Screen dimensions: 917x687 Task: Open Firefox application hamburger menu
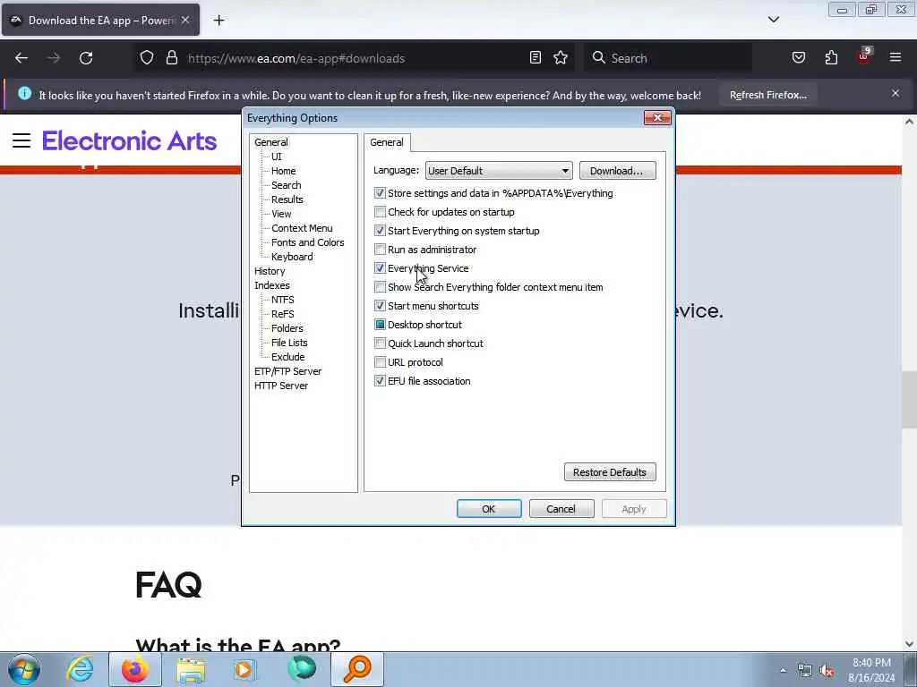click(896, 58)
